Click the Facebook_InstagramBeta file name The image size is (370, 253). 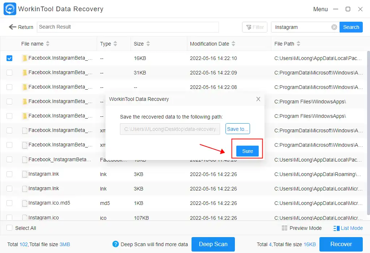[60, 159]
